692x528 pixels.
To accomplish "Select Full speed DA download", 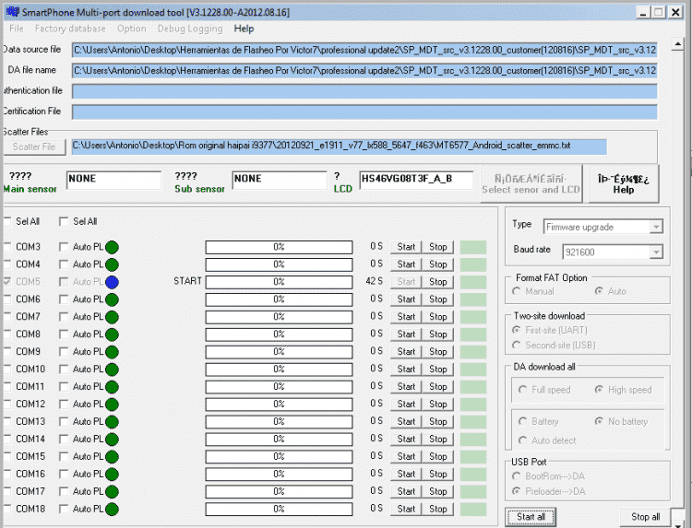I will [522, 390].
